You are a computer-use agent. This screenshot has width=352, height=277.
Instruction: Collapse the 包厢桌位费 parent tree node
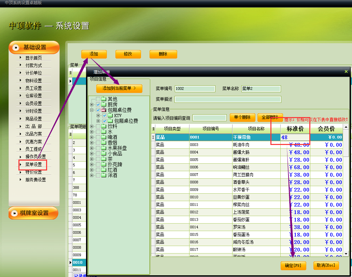[x=92, y=110]
